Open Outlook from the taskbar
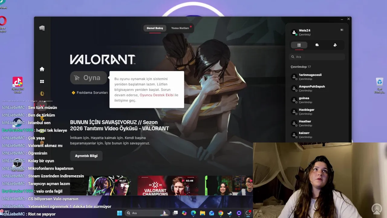387x218 pixels. click(x=212, y=213)
